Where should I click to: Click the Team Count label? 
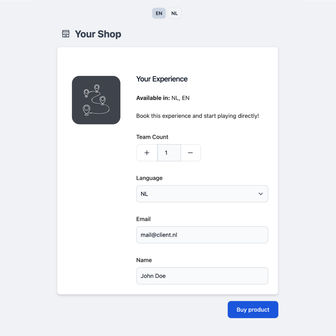[x=152, y=137]
